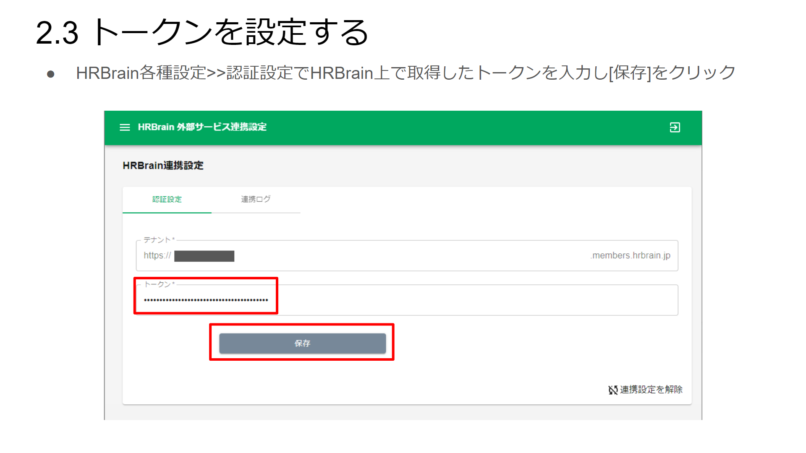Click the .members.hrbrain.jp domain suffix
This screenshot has height=453, width=806.
point(630,255)
